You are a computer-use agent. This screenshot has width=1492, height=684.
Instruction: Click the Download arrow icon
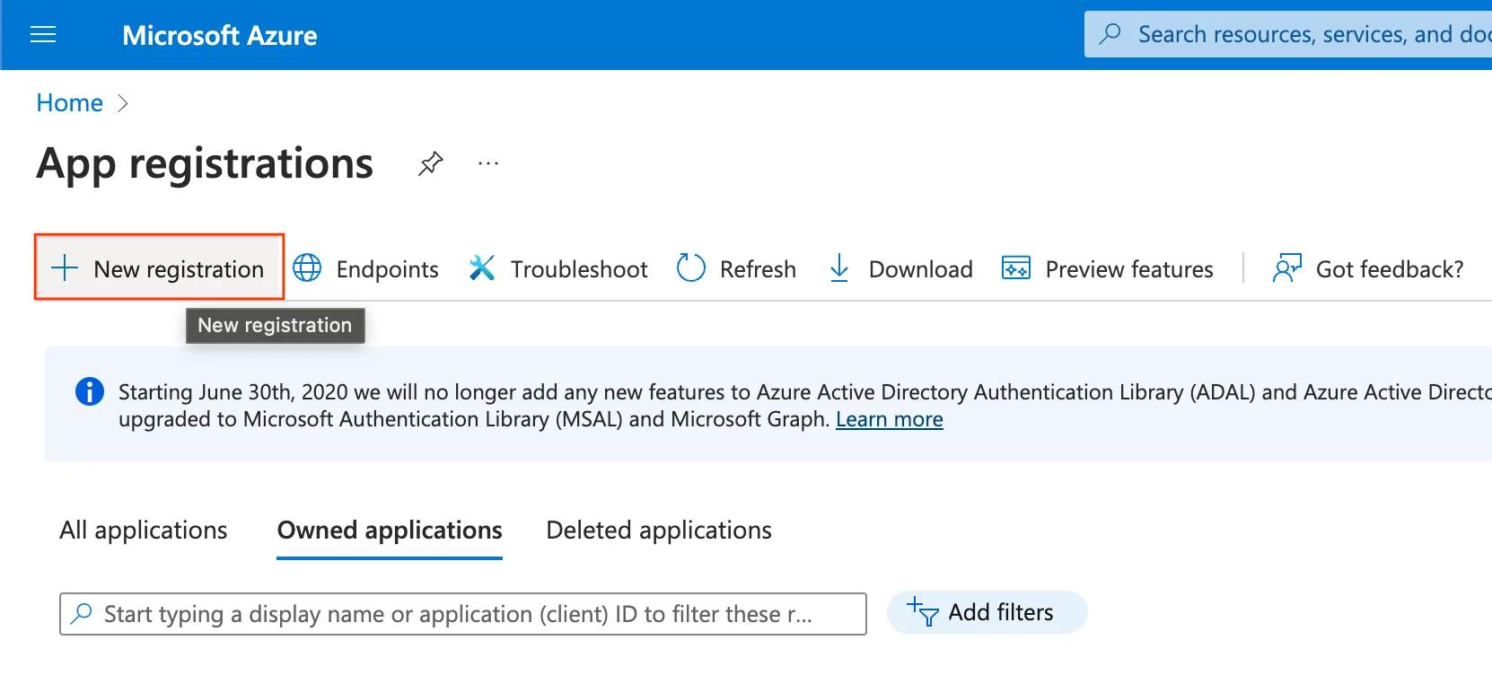click(x=839, y=267)
